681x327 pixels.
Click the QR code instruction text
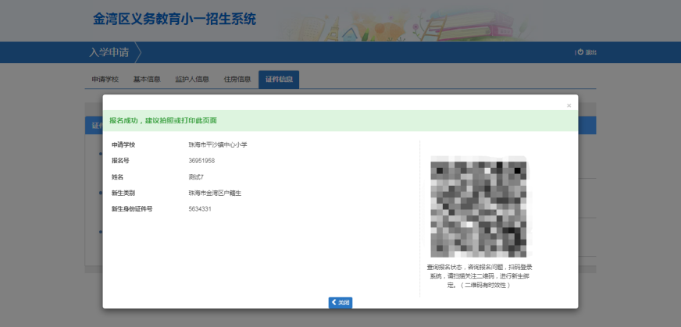tap(479, 275)
